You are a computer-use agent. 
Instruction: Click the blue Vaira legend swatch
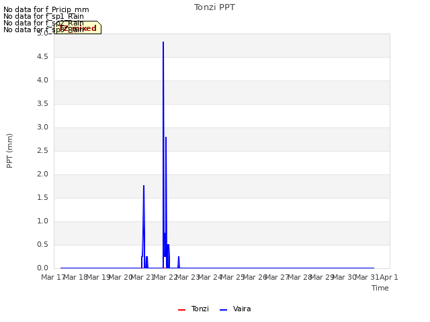click(x=224, y=310)
